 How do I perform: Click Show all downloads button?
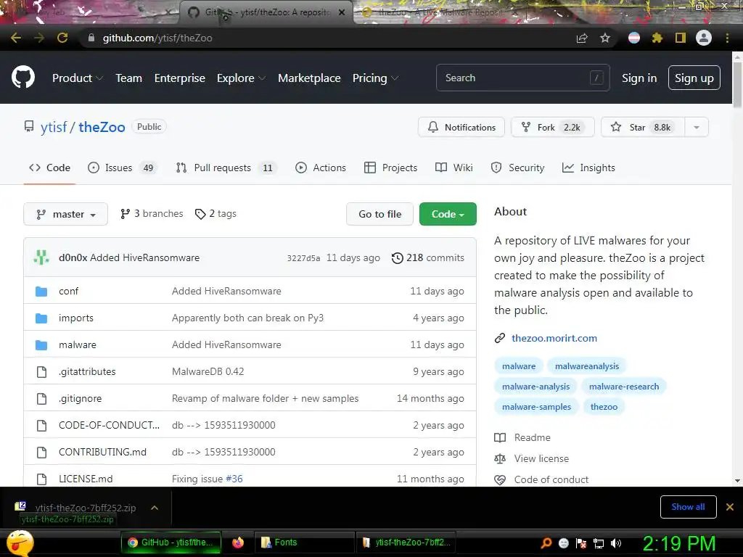[688, 507]
